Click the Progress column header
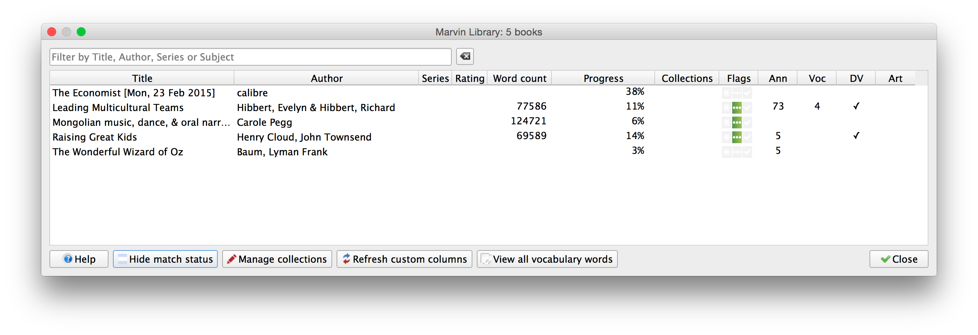978x335 pixels. (603, 78)
